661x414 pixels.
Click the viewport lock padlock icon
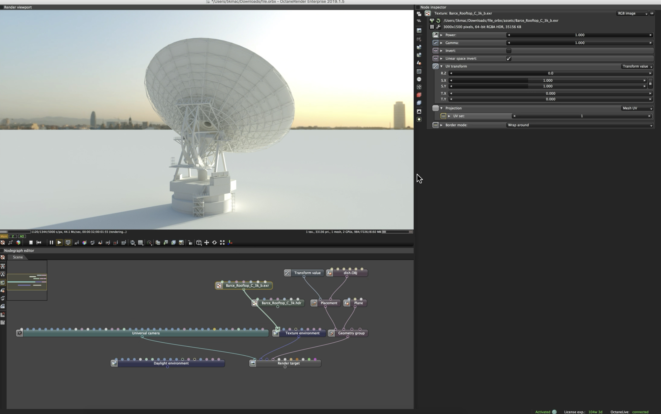[190, 243]
